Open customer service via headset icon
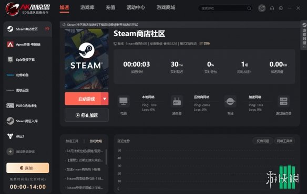 pos(272,8)
